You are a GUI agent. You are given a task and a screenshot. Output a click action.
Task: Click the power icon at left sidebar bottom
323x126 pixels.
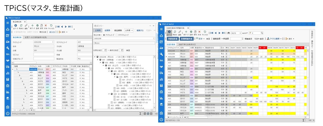point(8,113)
